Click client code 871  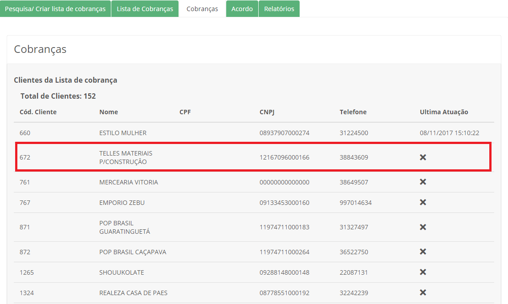(x=24, y=228)
